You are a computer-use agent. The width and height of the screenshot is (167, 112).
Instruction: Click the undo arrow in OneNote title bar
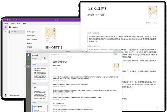14,20
